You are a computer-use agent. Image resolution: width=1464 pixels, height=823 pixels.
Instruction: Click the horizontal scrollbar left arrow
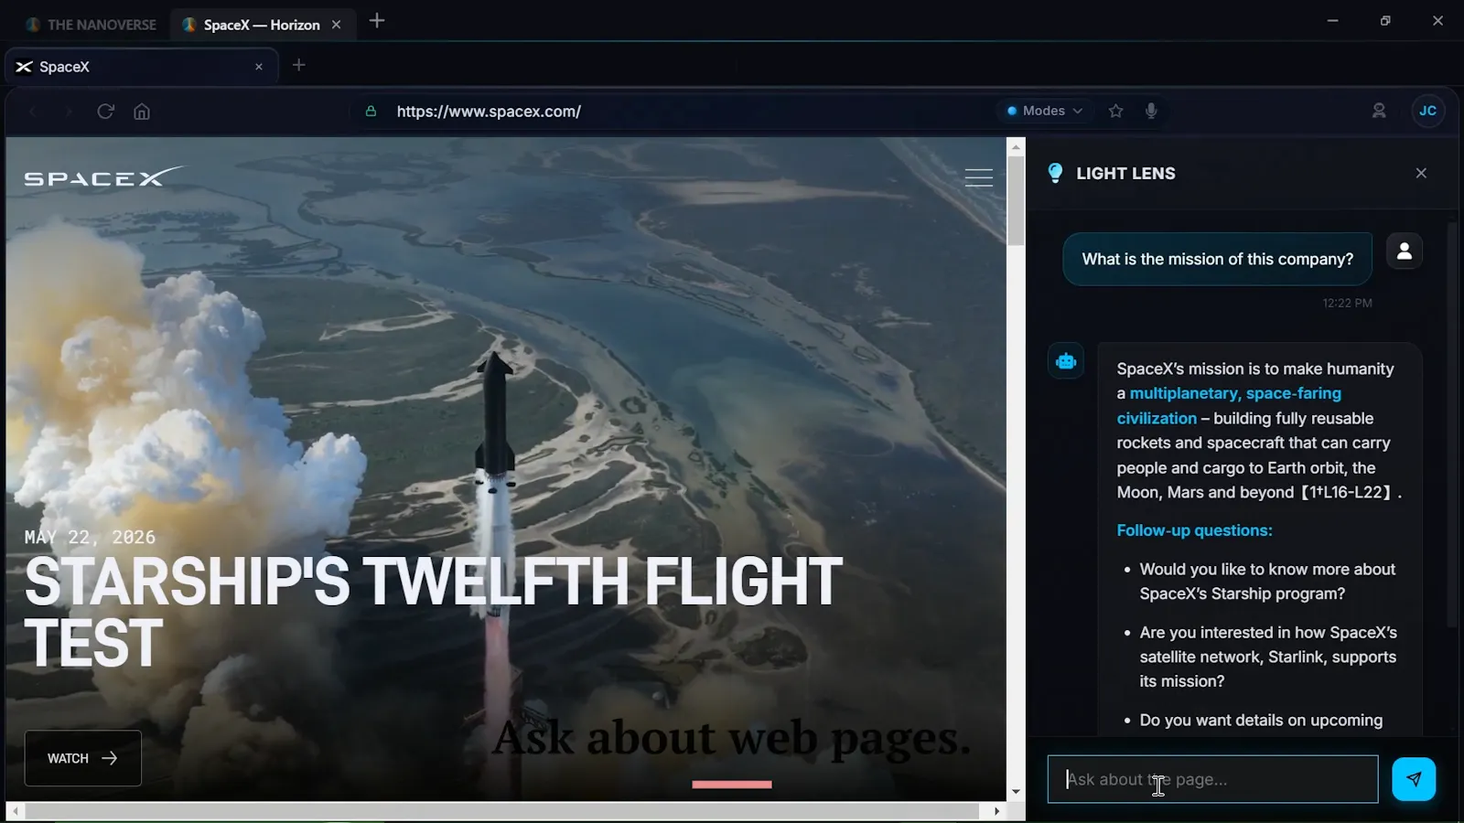[x=16, y=811]
